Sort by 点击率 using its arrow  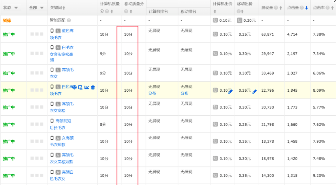(332, 8)
